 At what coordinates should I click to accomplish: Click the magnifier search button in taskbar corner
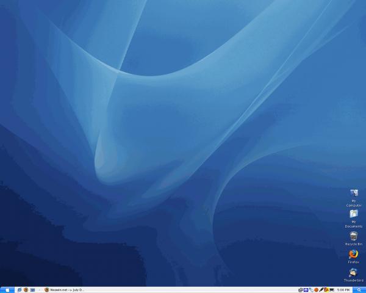click(x=359, y=290)
